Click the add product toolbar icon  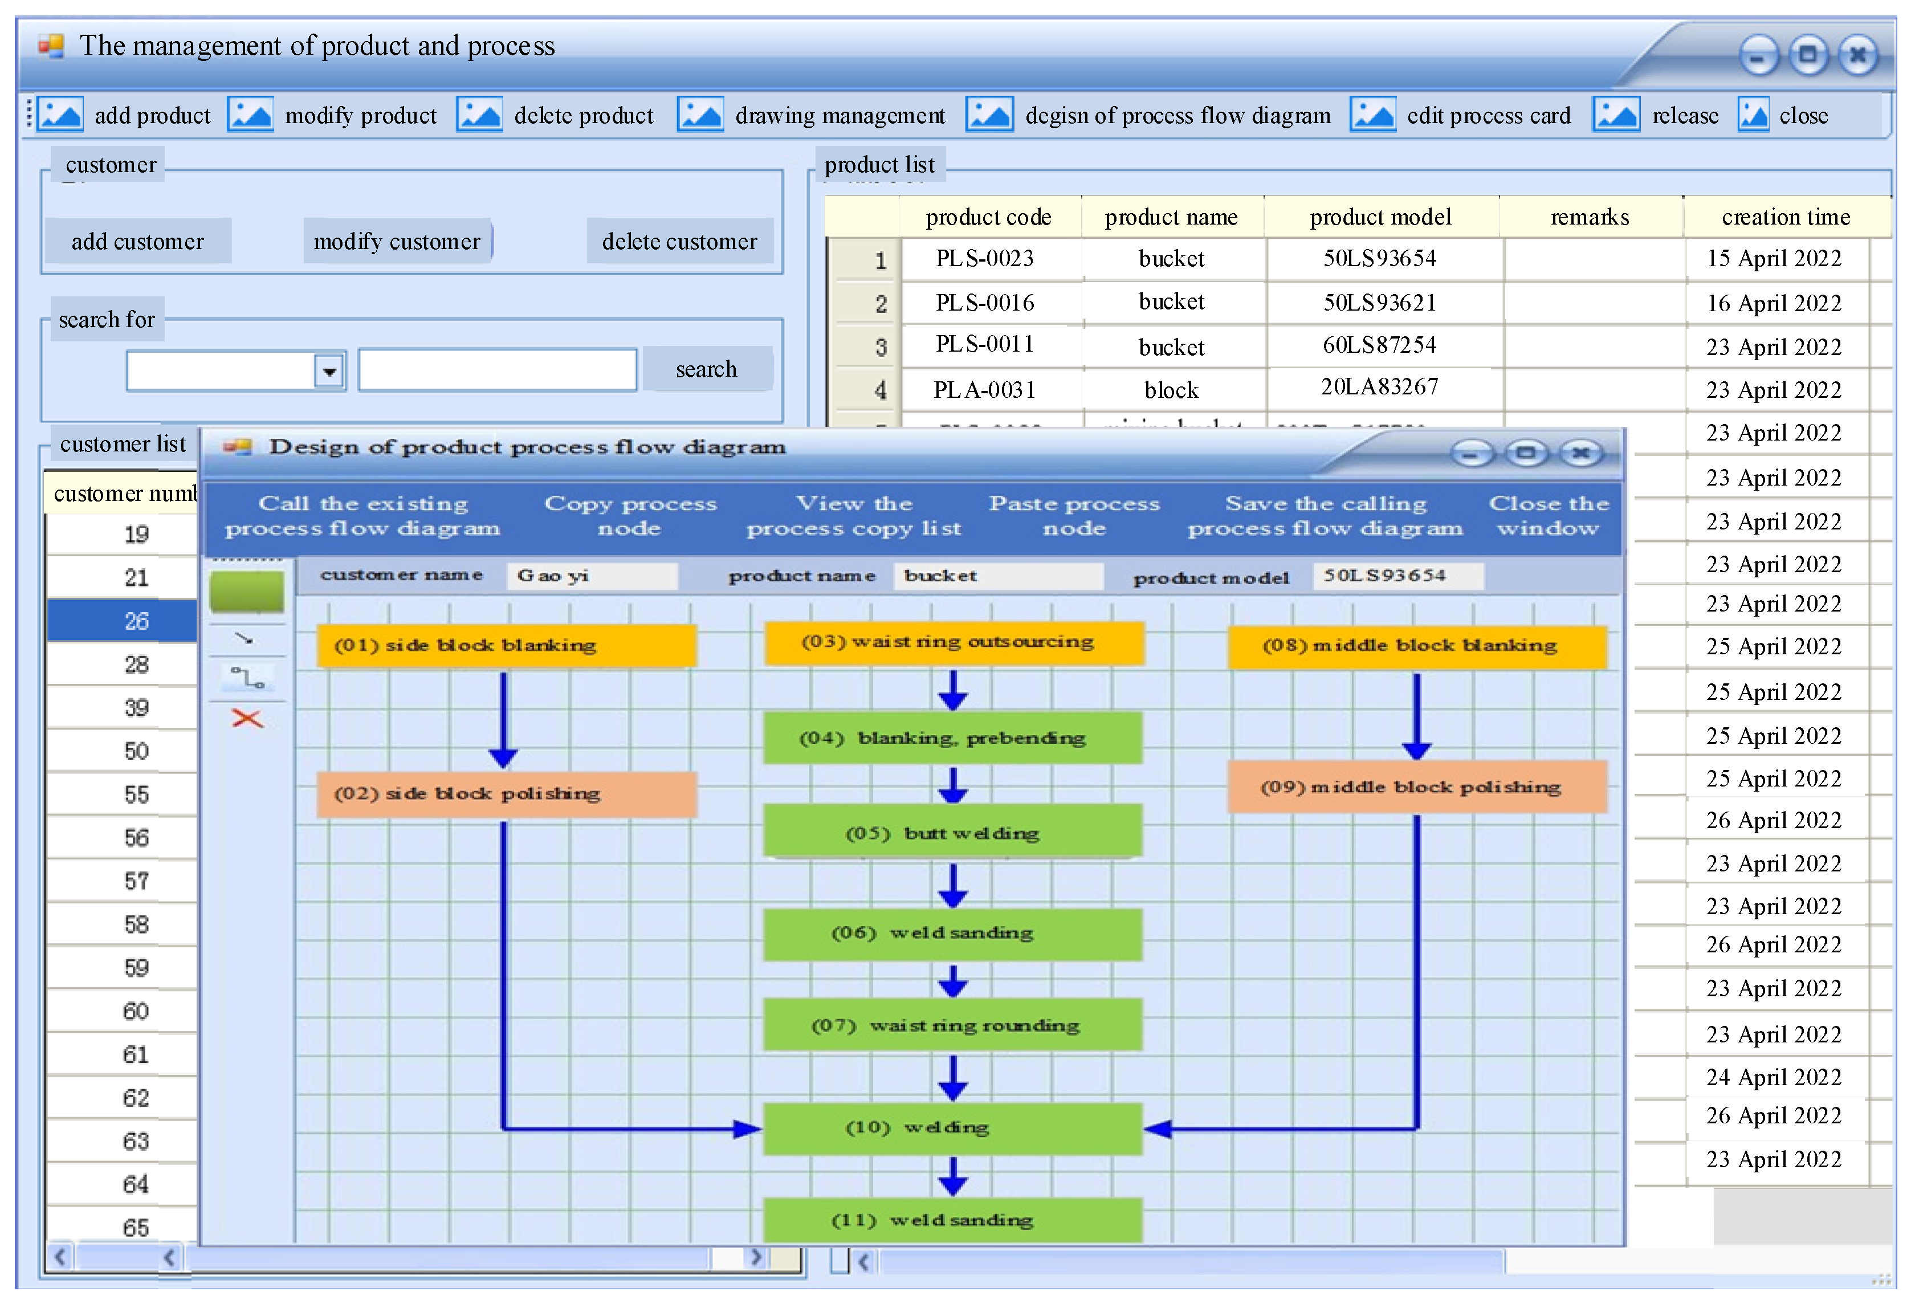pos(61,115)
